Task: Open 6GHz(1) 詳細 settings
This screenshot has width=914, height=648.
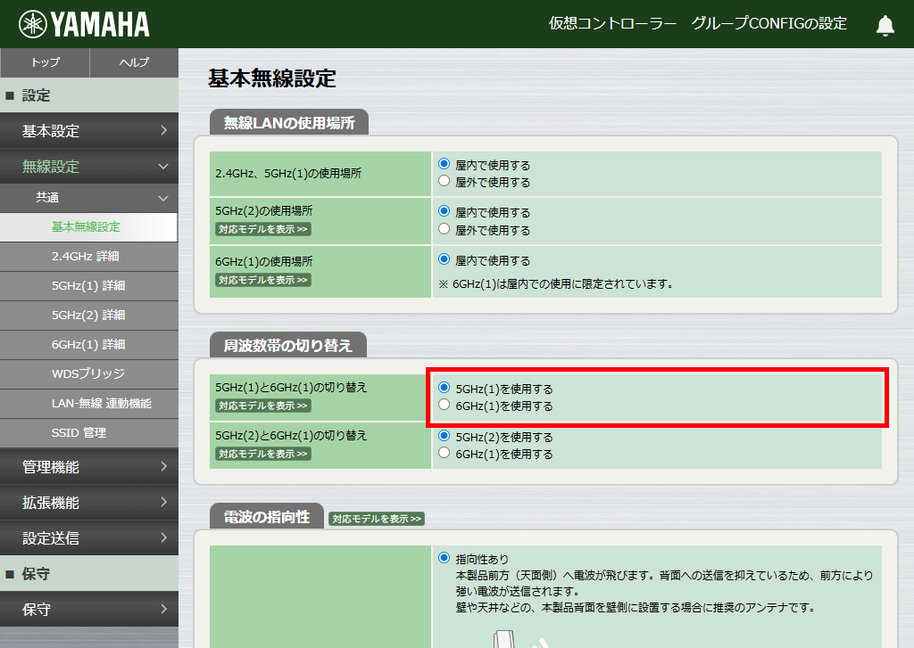Action: point(89,345)
